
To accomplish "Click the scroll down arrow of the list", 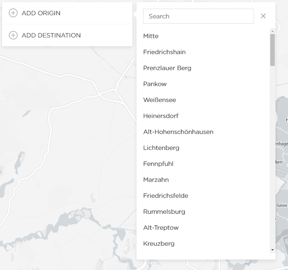I will (x=272, y=250).
